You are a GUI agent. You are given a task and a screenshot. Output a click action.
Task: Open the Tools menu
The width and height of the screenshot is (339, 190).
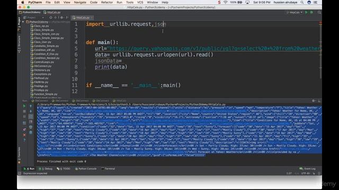coord(129,2)
